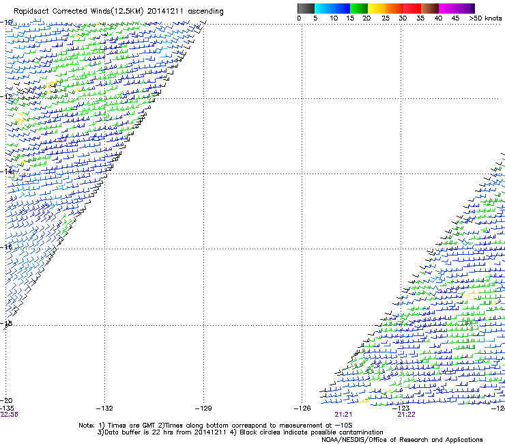Click the title 'Rapidscat Corrected Winds(12.5KM)'

click(x=78, y=12)
